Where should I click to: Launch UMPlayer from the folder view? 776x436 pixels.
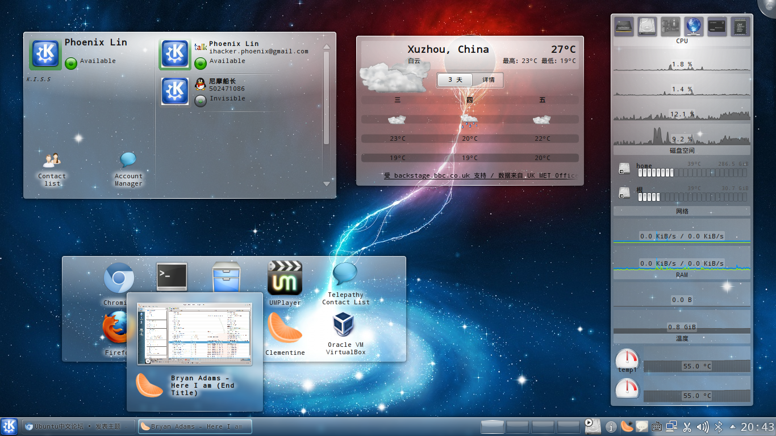(x=285, y=278)
